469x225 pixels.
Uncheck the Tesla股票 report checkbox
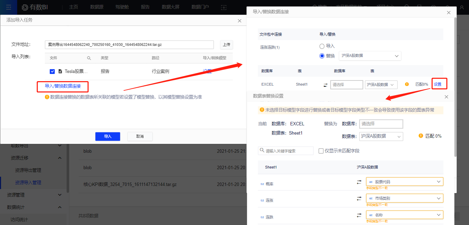click(52, 71)
